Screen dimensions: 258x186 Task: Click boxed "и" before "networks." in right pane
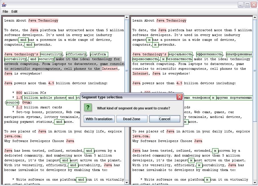(155, 45)
